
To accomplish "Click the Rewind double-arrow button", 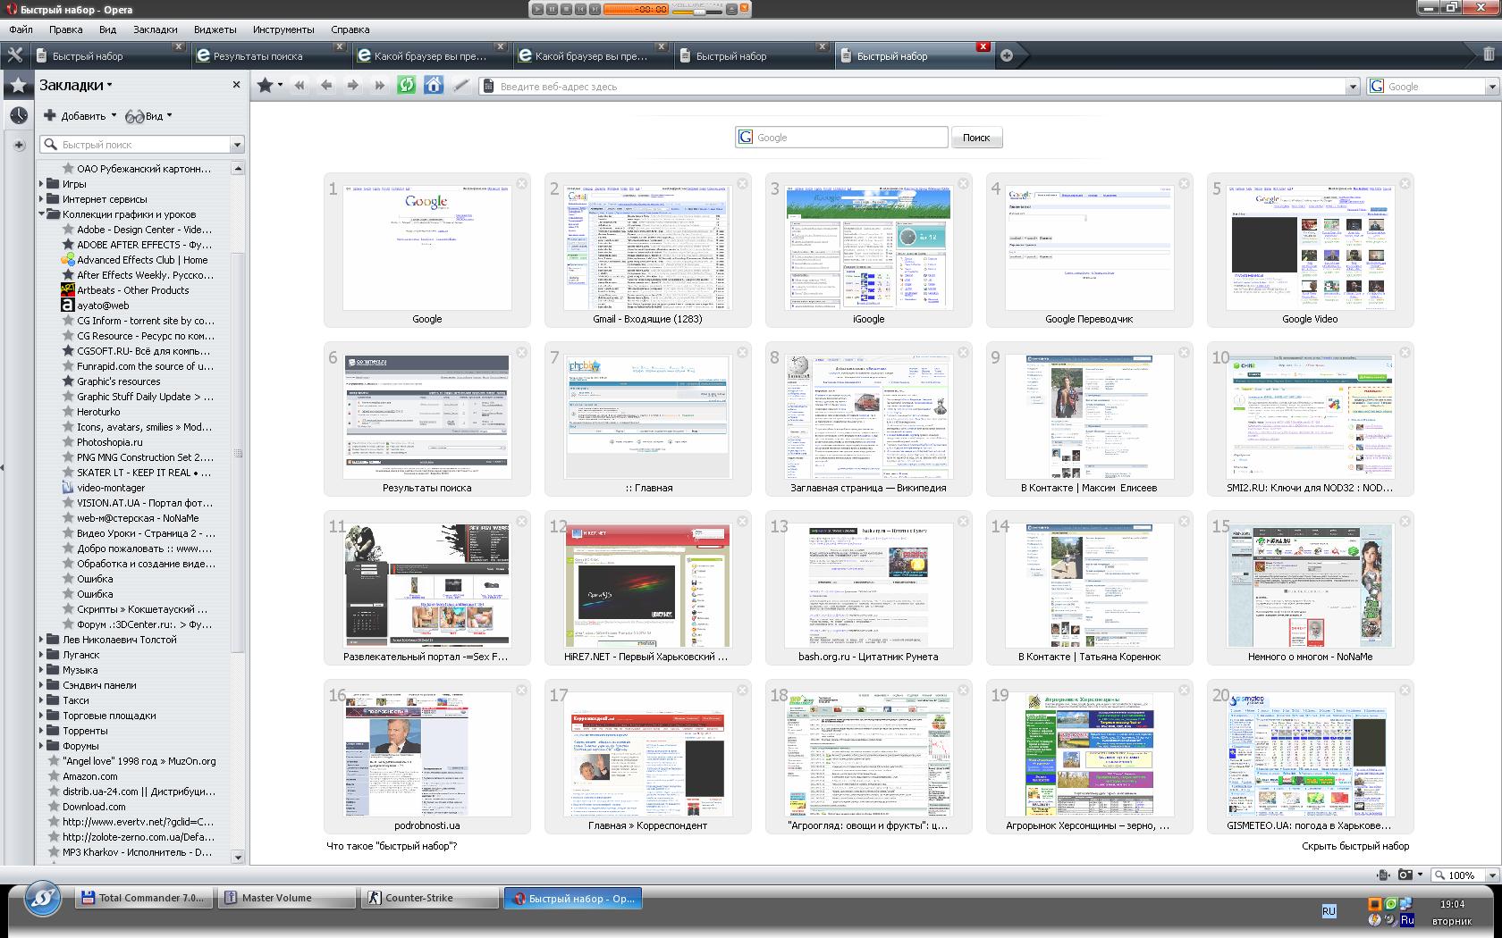I will click(300, 86).
